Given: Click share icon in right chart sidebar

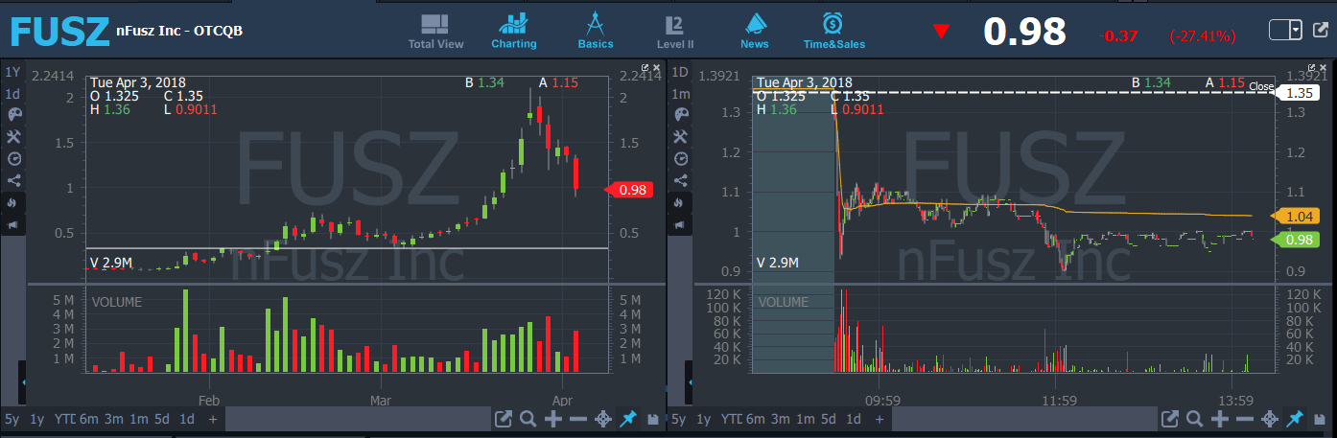Looking at the screenshot, I should coord(682,180).
